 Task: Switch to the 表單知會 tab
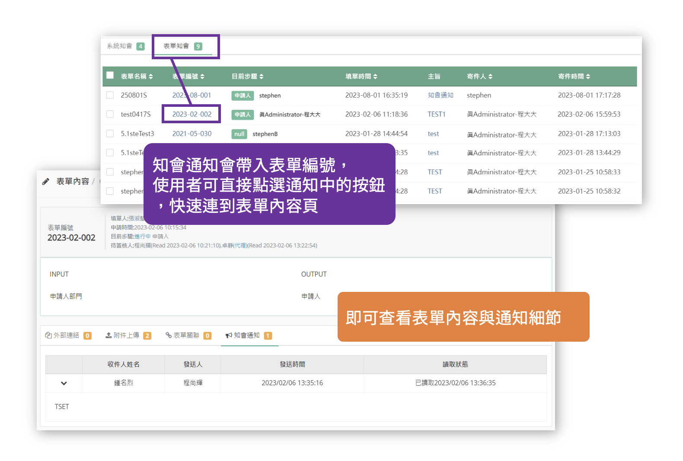[x=176, y=46]
